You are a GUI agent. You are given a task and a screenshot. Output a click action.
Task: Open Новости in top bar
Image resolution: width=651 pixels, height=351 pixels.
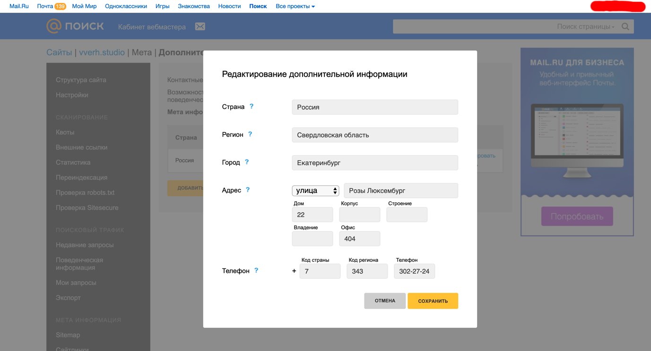point(229,6)
